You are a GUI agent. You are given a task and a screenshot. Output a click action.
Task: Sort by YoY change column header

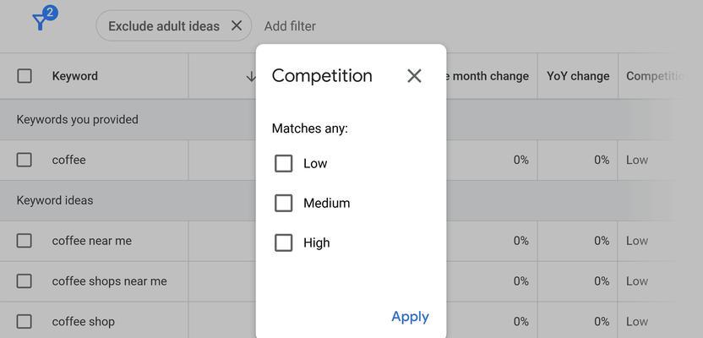tap(577, 76)
